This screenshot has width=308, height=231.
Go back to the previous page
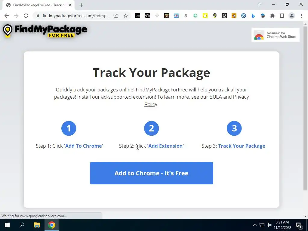[x=7, y=16]
